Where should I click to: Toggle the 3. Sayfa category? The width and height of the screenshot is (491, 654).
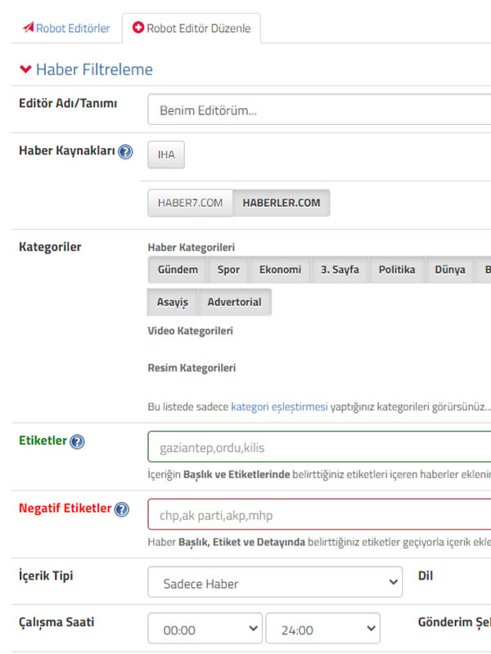(x=340, y=270)
